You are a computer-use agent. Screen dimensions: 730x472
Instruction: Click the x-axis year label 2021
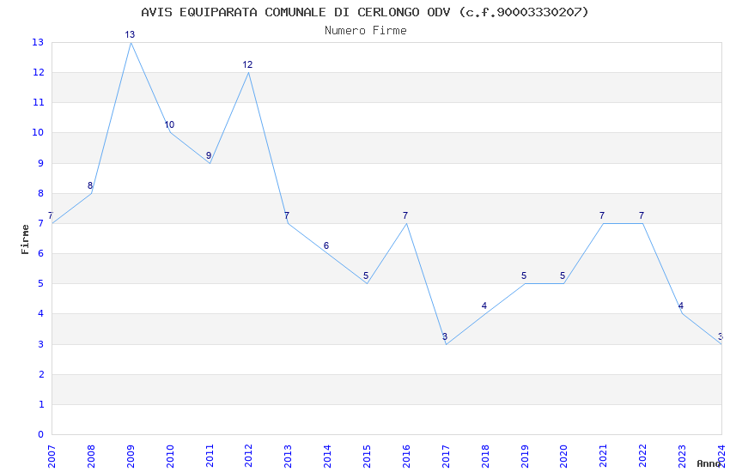[604, 457]
